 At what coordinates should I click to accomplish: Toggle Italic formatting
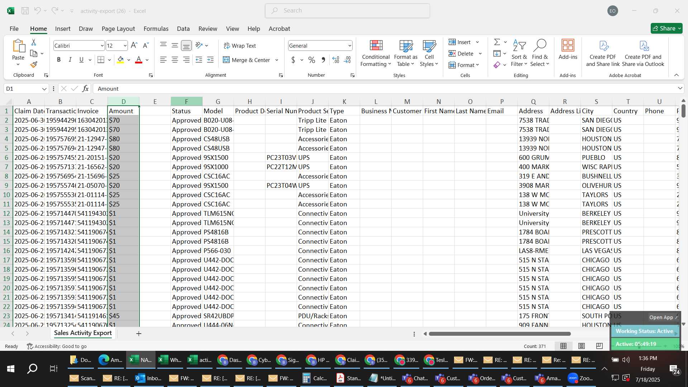(70, 60)
